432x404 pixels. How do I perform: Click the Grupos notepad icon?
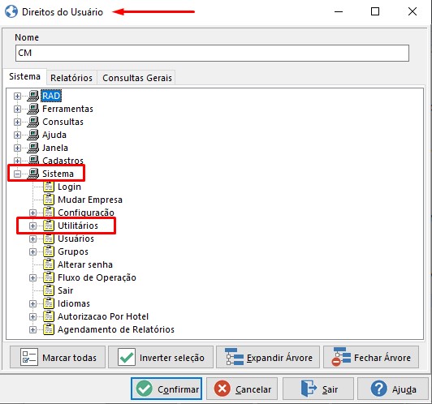click(x=49, y=251)
